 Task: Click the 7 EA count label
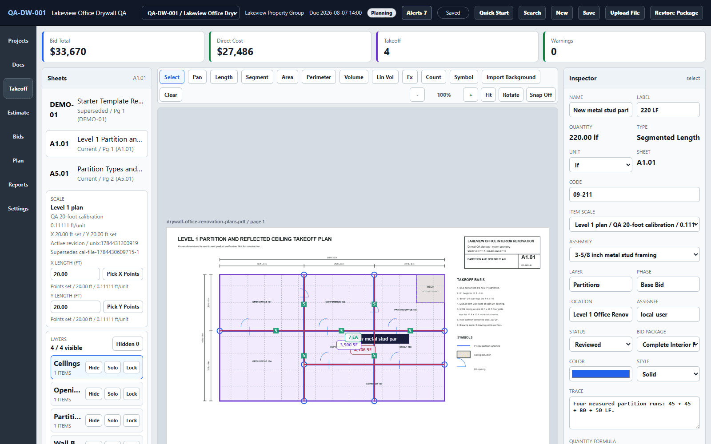[x=353, y=337]
